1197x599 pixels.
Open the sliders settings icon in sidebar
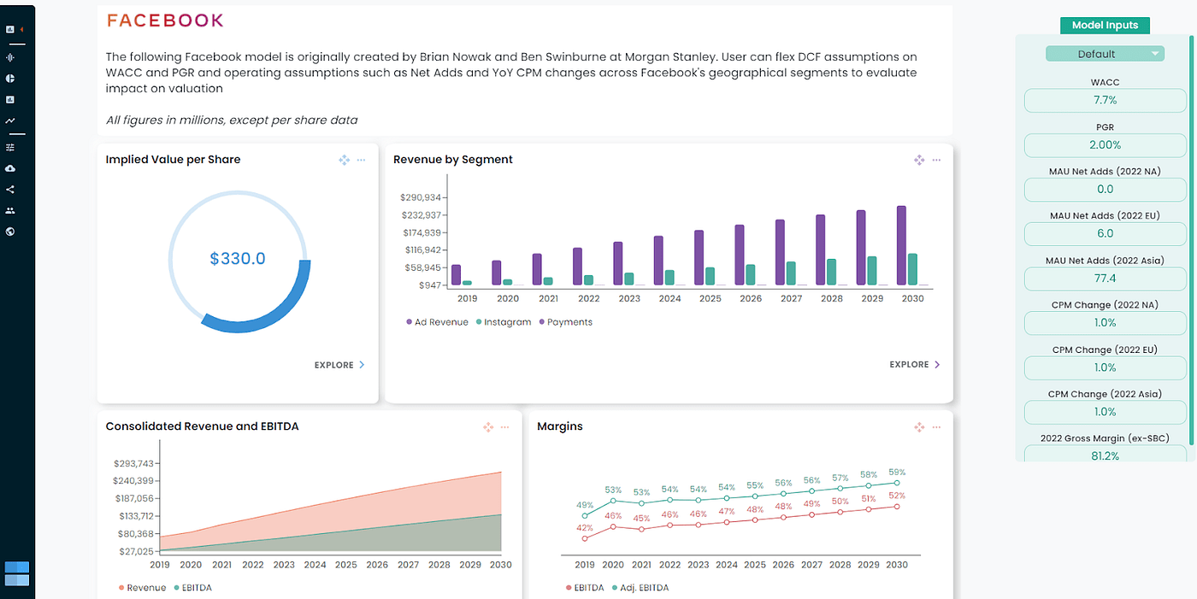tap(11, 146)
